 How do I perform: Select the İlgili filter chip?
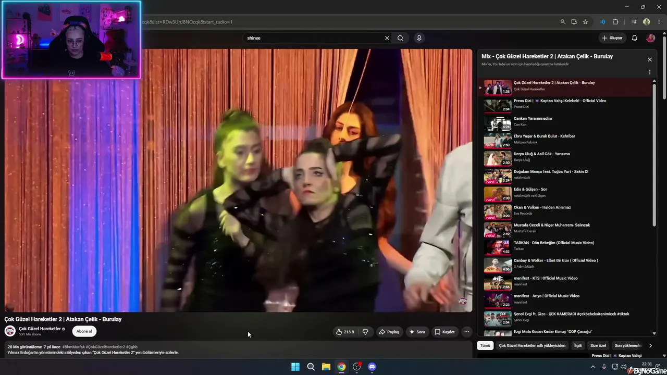tap(578, 345)
